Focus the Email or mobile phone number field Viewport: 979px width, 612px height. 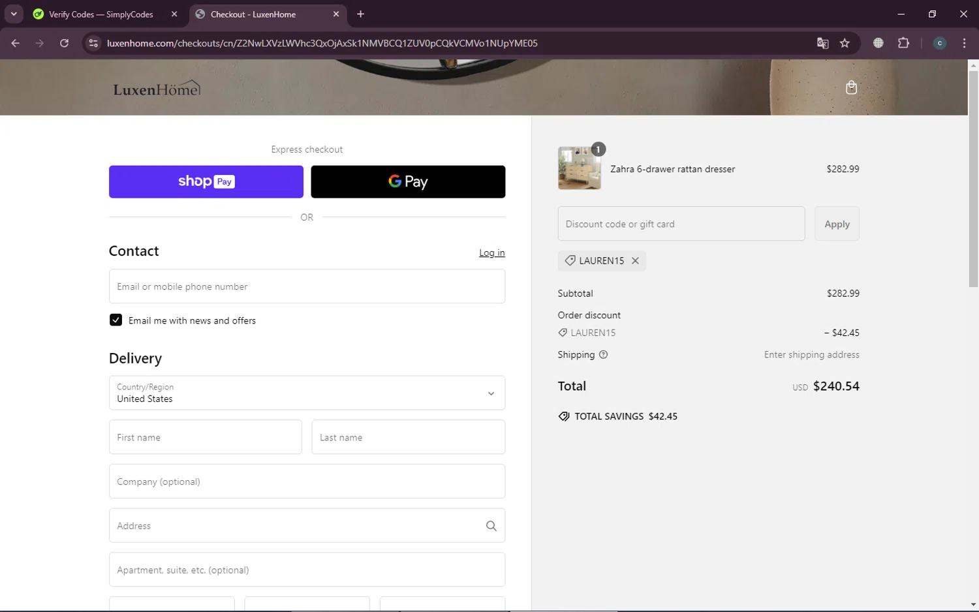pos(307,286)
